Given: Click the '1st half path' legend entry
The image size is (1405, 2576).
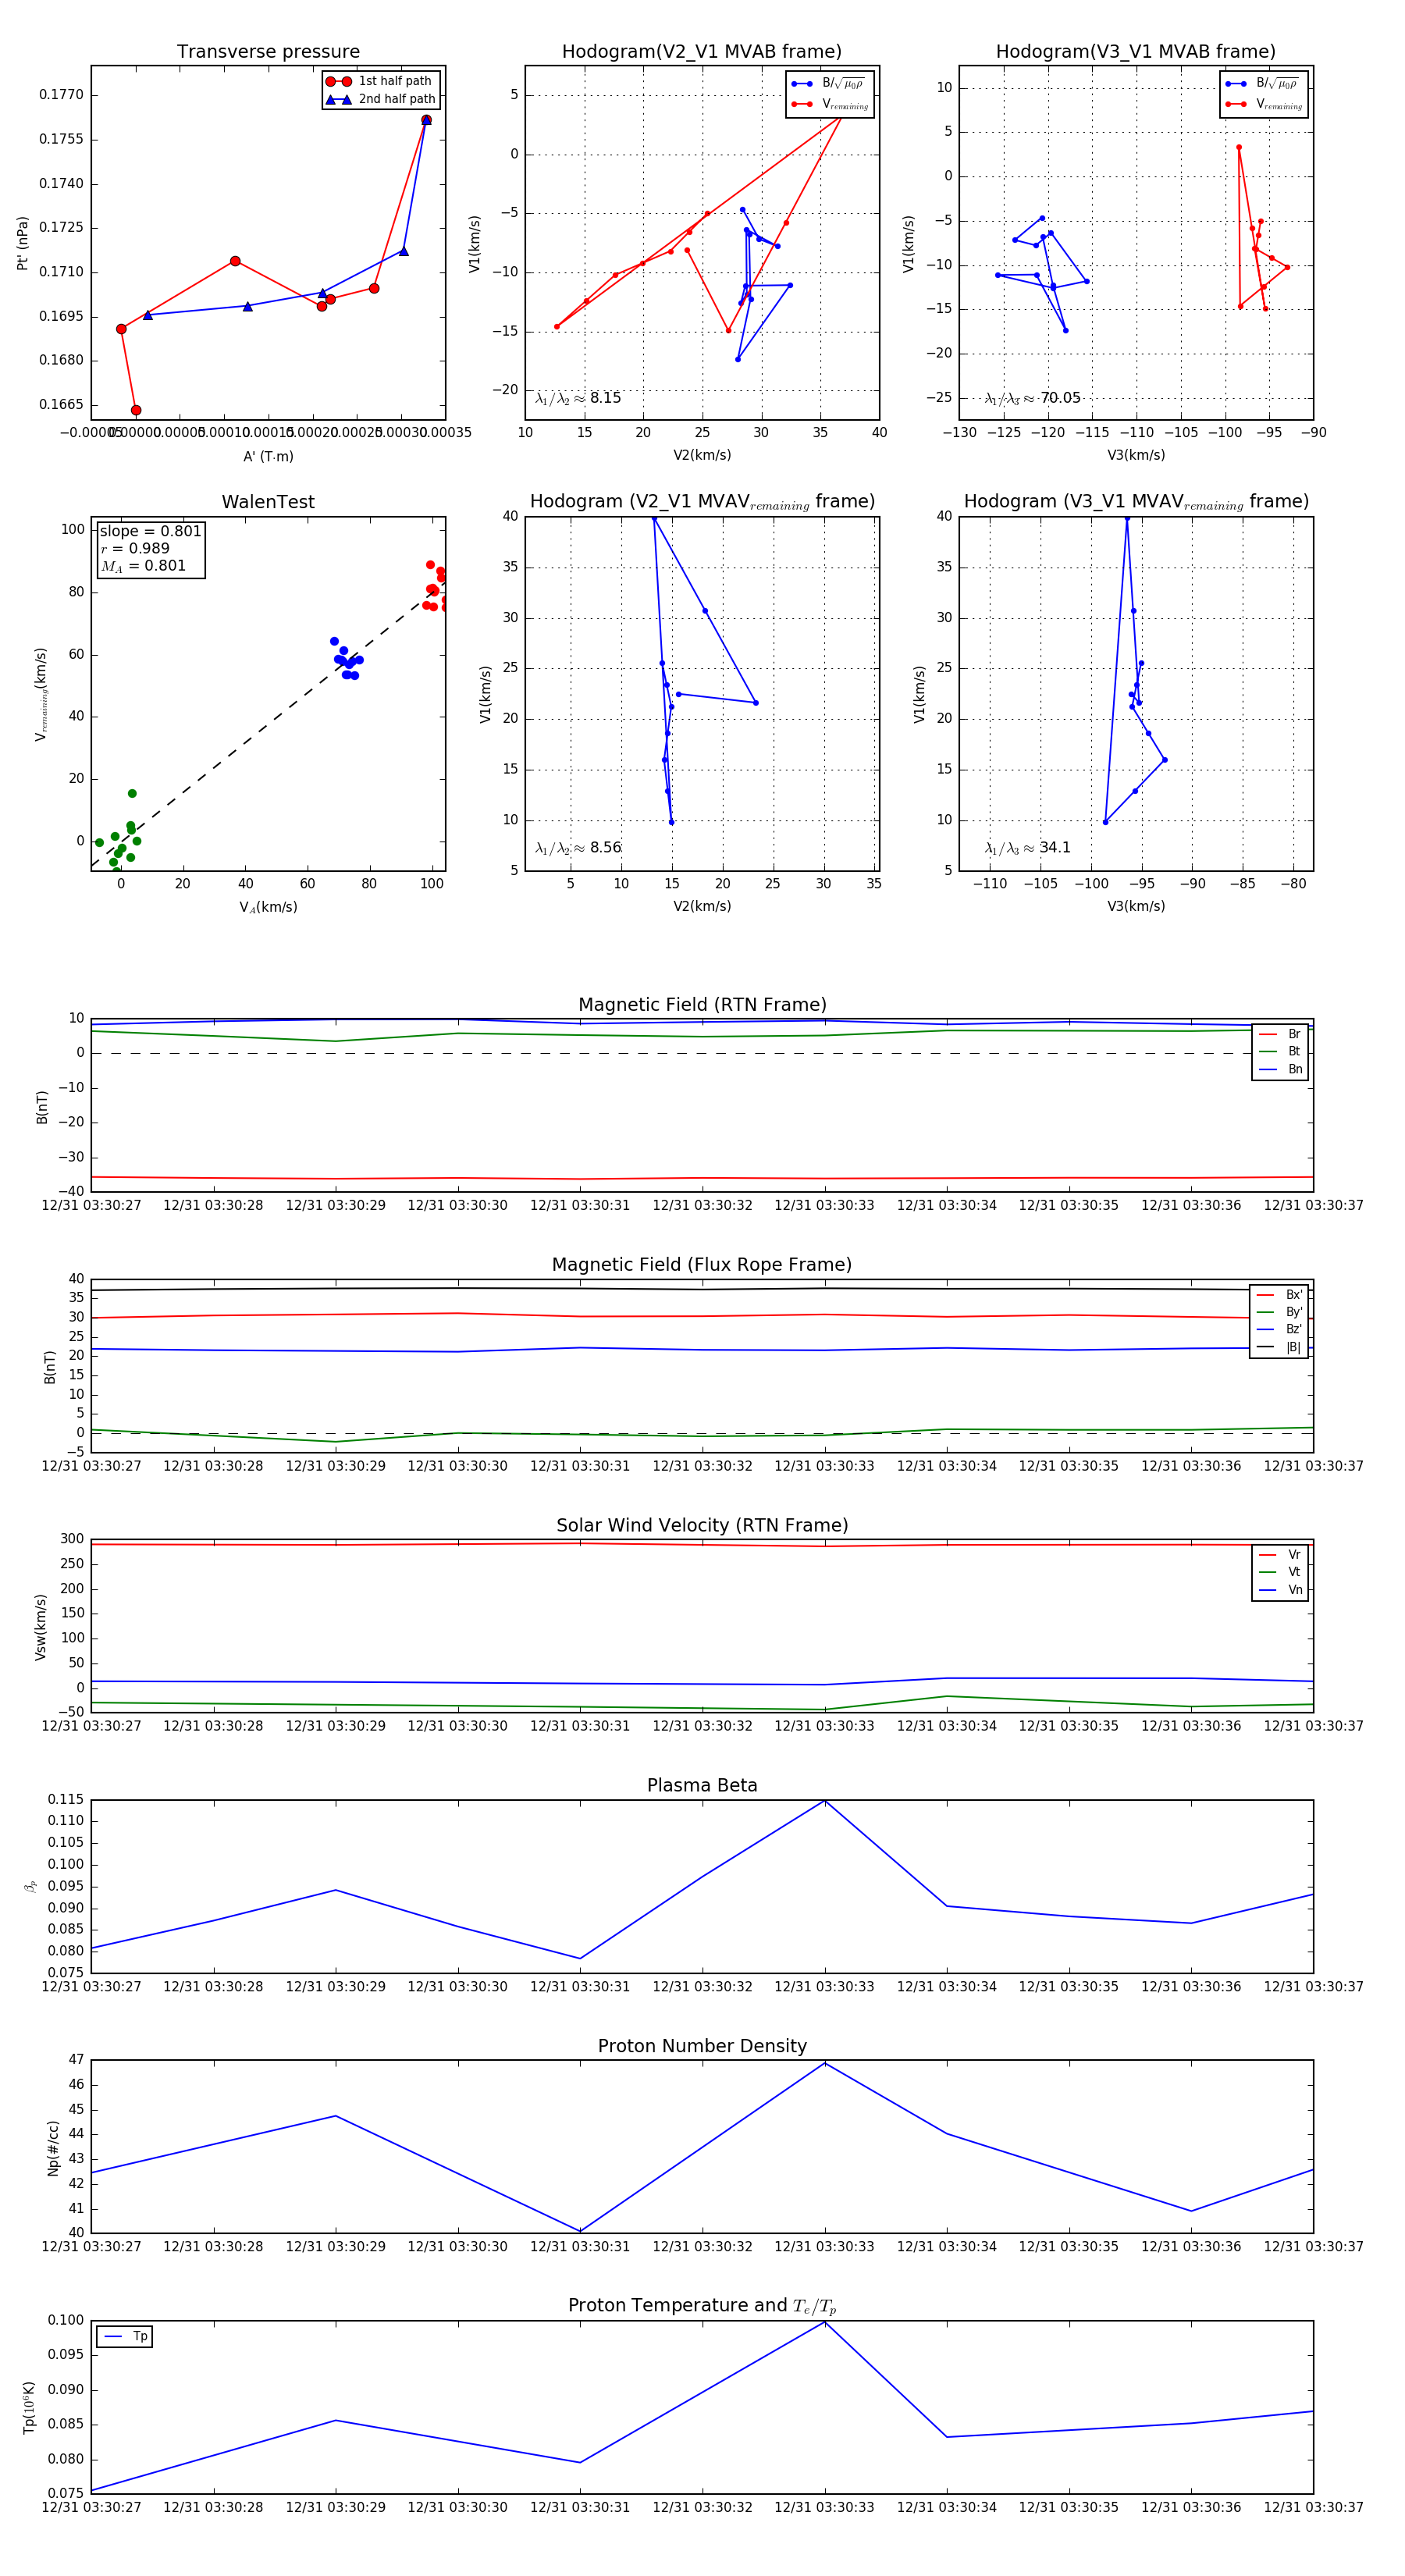Looking at the screenshot, I should (x=380, y=81).
